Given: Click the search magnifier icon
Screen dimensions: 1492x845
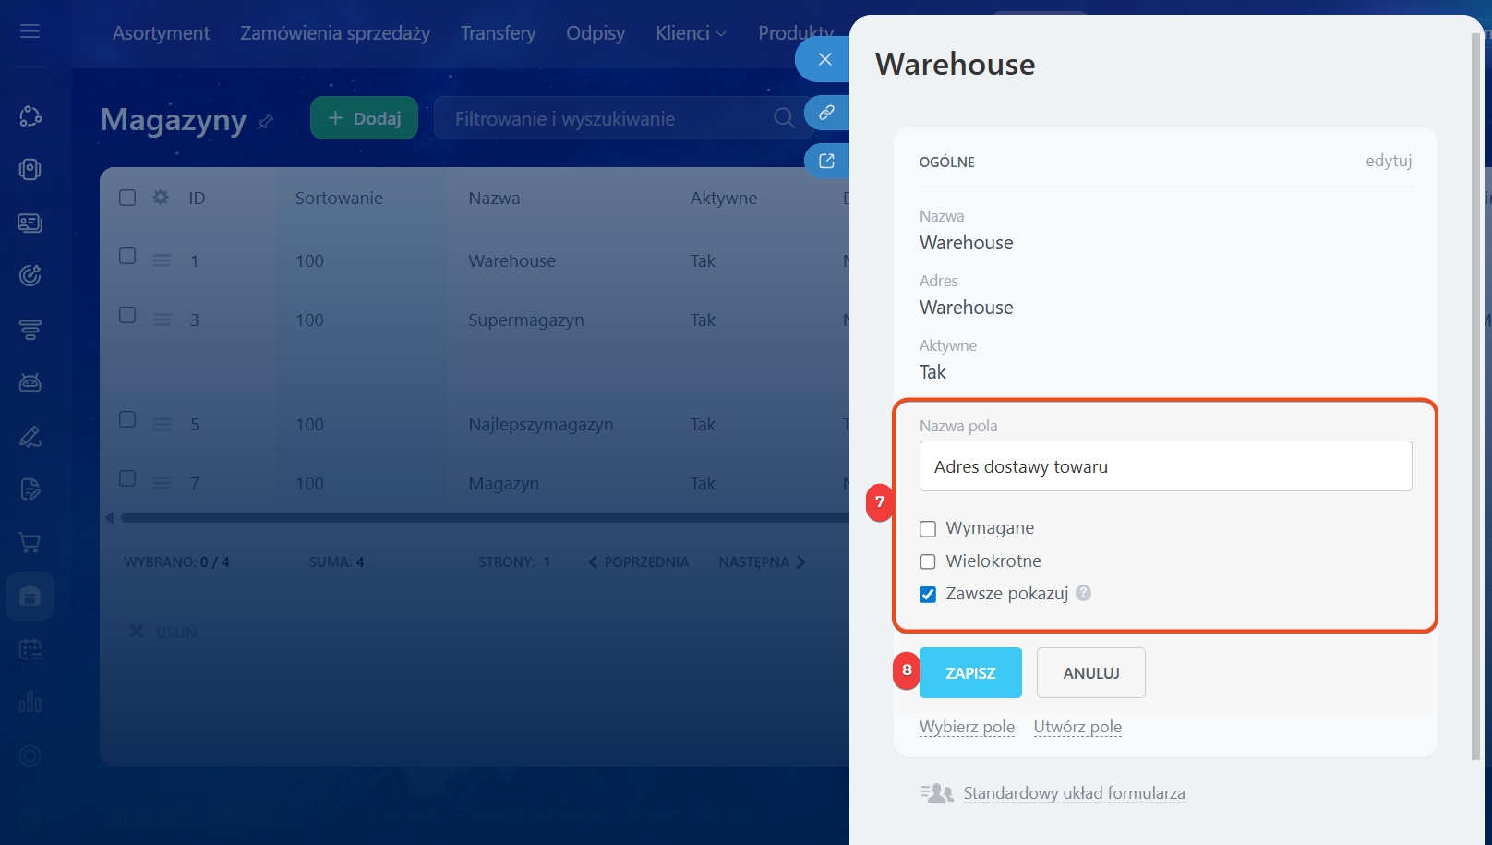Looking at the screenshot, I should coord(783,118).
